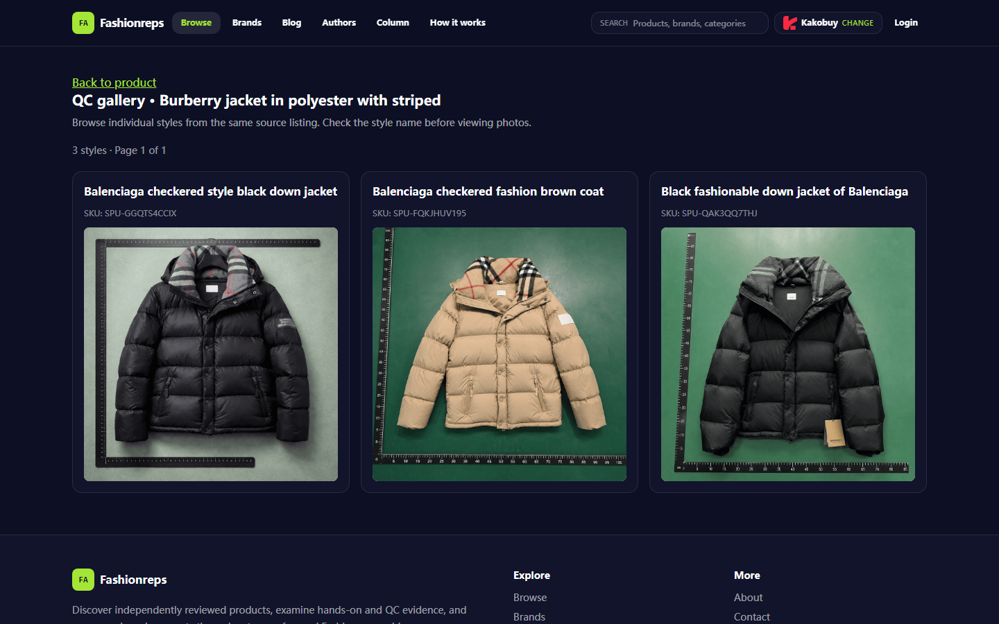Open the black fashionable down jacket photo
The image size is (999, 624).
(788, 354)
